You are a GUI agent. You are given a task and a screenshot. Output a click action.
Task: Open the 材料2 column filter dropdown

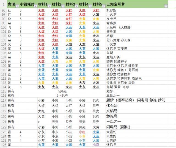(63, 6)
